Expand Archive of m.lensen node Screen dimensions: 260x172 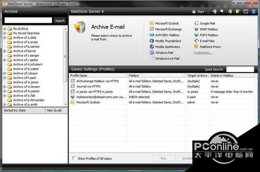pos(4,87)
